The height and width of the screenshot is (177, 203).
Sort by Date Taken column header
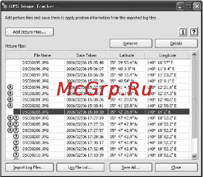(87, 55)
